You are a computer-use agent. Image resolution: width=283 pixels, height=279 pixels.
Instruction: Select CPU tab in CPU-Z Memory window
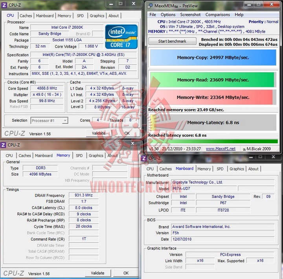(x=9, y=155)
